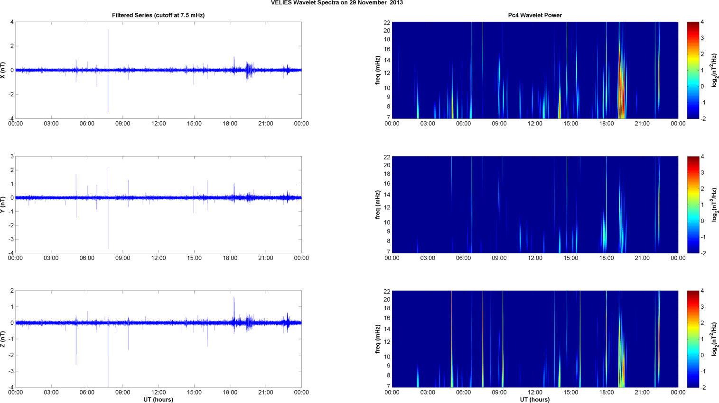Click the VELIES Wavelet Spectra main title
This screenshot has height=403, width=719.
click(337, 3)
